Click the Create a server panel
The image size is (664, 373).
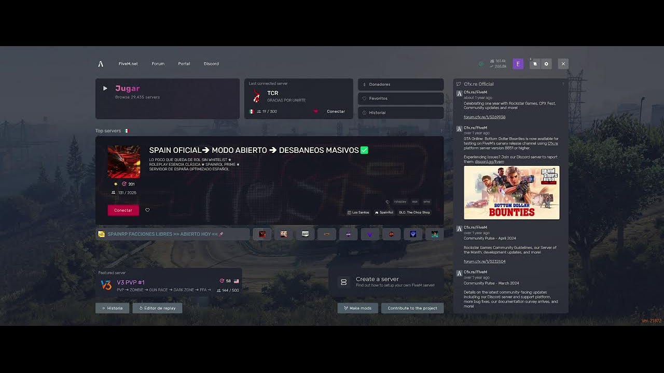386,282
